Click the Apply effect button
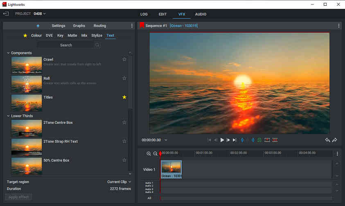The image size is (345, 206). click(18, 197)
